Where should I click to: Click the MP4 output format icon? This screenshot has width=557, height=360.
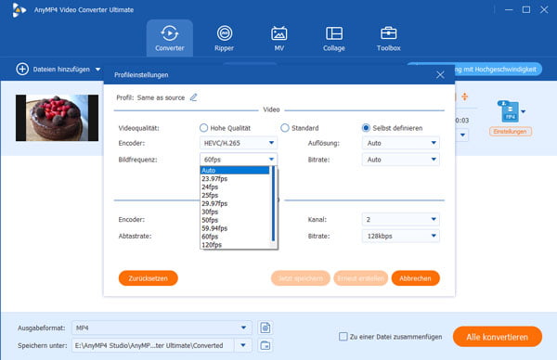510,112
